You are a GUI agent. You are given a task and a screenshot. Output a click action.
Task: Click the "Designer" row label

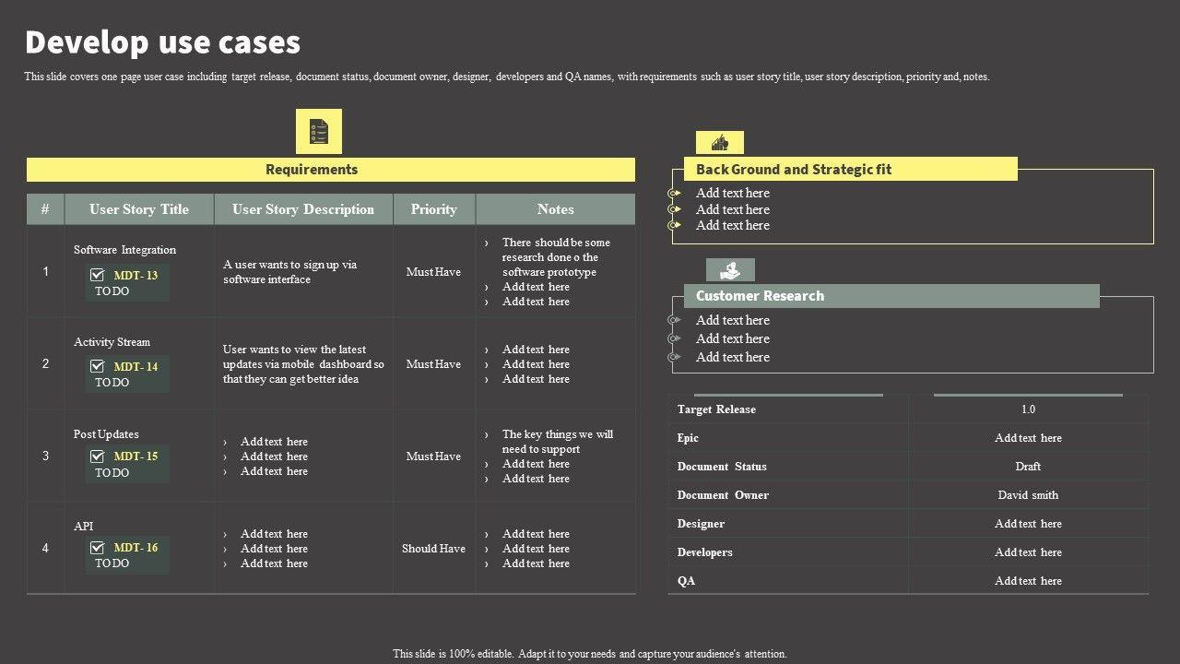(x=701, y=524)
